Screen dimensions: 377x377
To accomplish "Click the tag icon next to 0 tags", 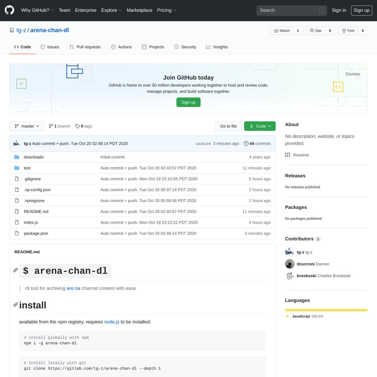I will [77, 126].
